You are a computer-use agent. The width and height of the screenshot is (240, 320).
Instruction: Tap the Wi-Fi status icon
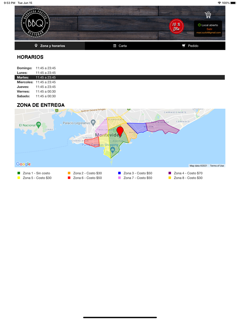pyautogui.click(x=219, y=3)
